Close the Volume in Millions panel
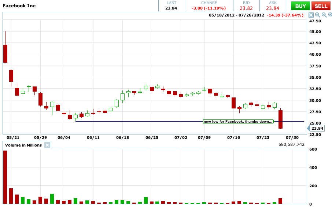This screenshot has width=332, height=207. [x=47, y=145]
